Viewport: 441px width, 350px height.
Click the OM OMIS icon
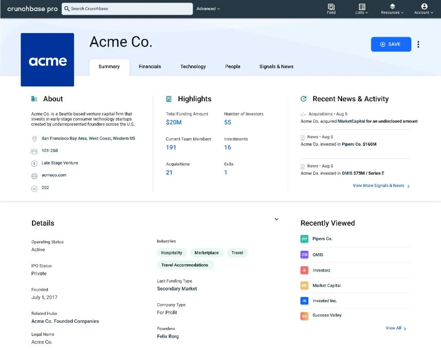coord(304,254)
